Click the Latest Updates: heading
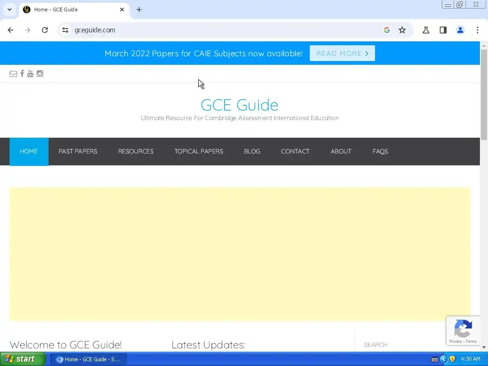The width and height of the screenshot is (488, 366). pyautogui.click(x=208, y=345)
